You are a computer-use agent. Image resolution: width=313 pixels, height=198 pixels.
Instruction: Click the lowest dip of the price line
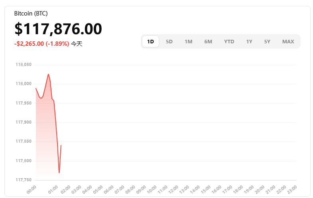pyautogui.click(x=59, y=173)
